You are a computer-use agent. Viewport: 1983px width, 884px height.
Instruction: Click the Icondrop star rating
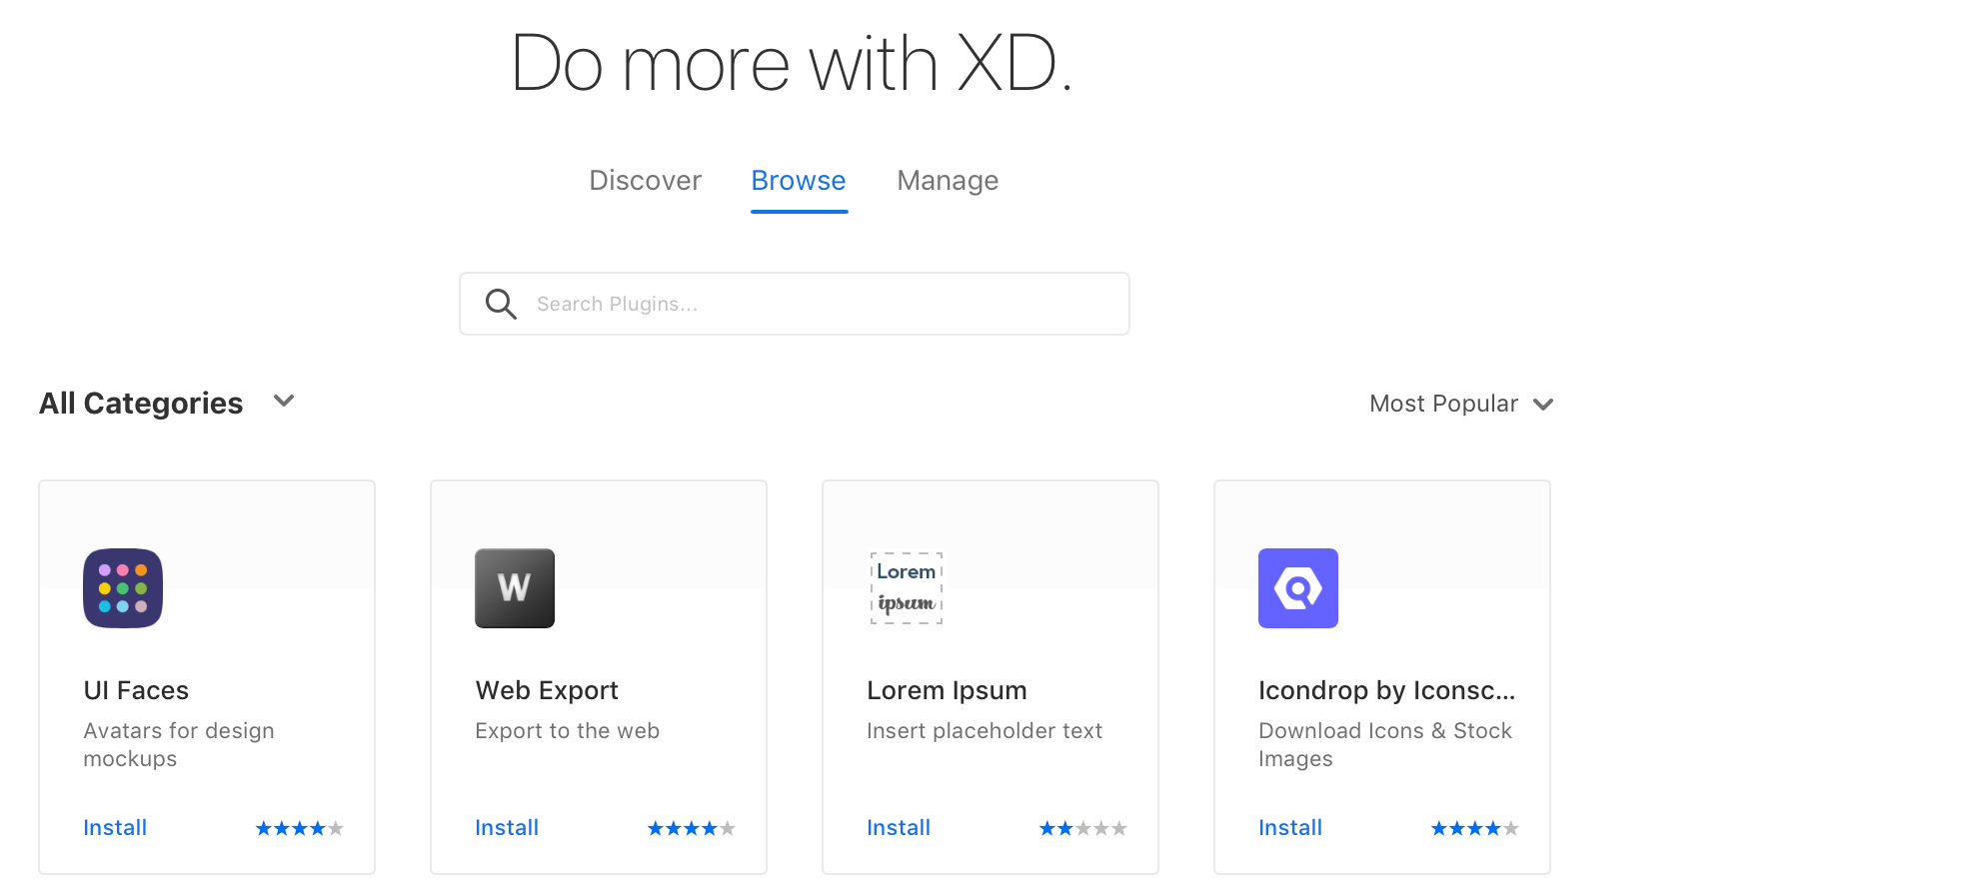pos(1474,828)
